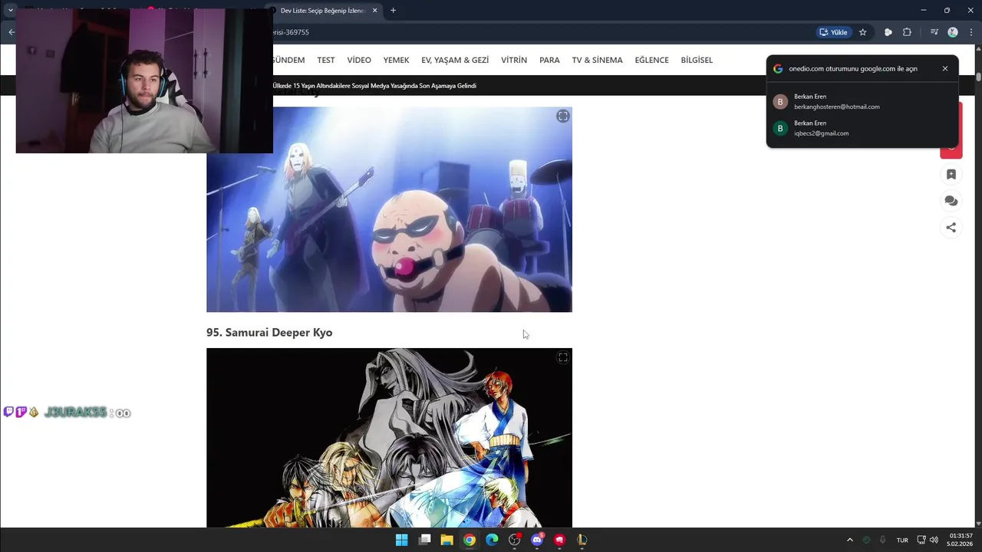Open File Explorer from the taskbar
This screenshot has height=552, width=982.
click(x=447, y=540)
